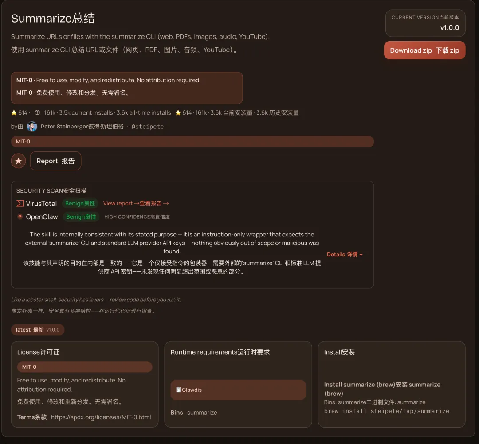Click the MIT-0 badge in License card
The image size is (479, 444).
tap(85, 367)
